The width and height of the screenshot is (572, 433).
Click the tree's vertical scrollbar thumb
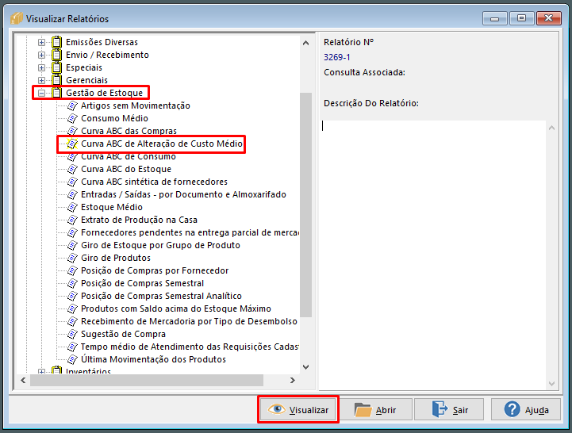(305, 205)
